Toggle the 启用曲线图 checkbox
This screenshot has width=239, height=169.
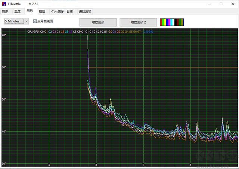35,21
